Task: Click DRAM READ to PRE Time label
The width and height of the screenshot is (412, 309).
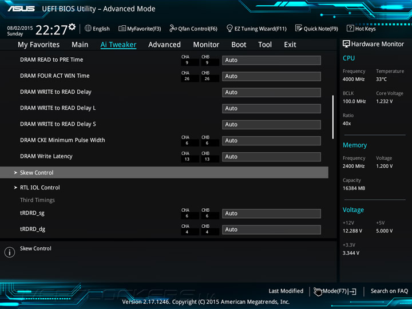Action: pyautogui.click(x=51, y=60)
